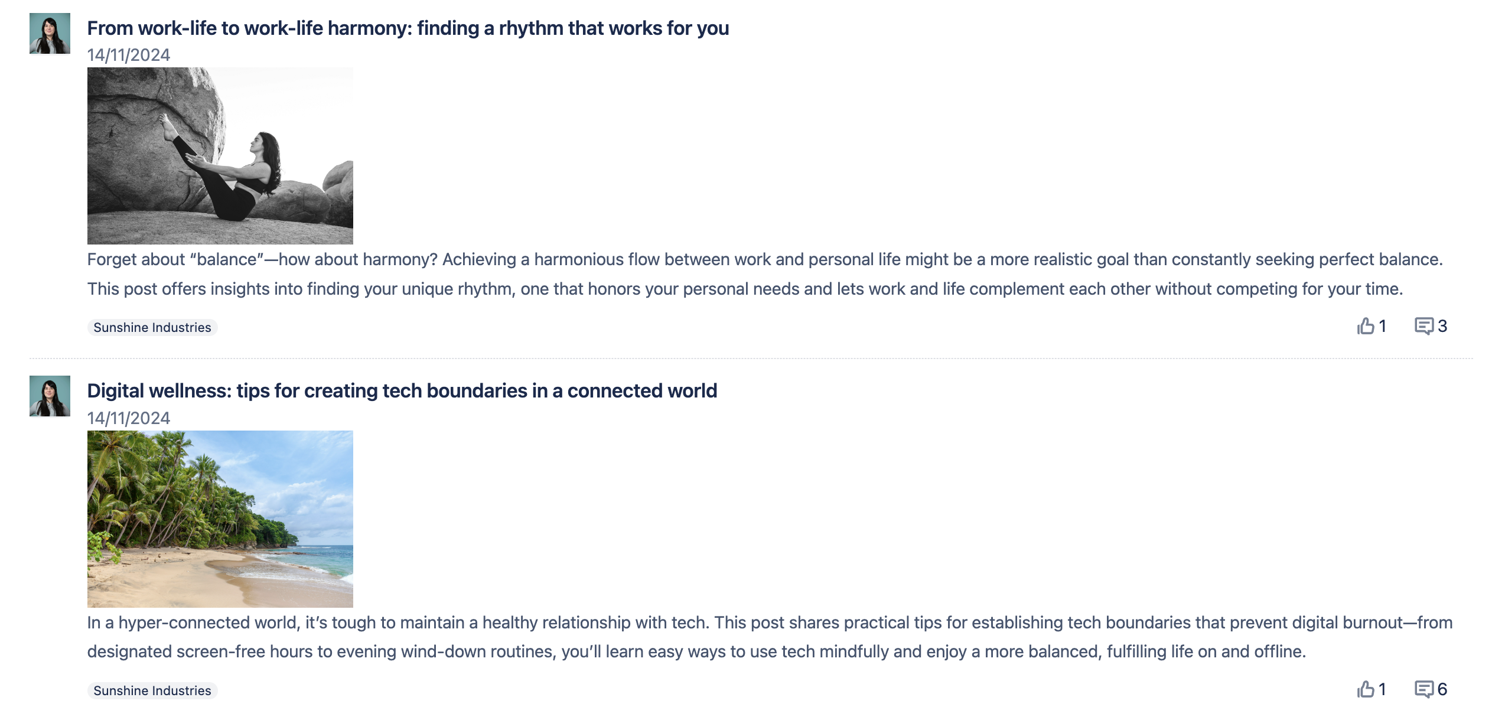Click the summary starting 'In a hyper-connected world'
1505x717 pixels.
pos(769,637)
